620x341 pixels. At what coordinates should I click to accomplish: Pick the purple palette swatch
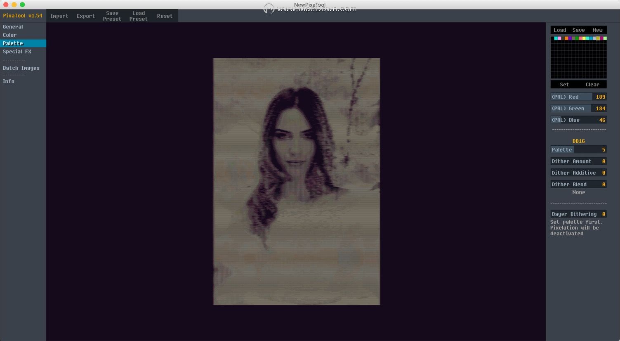coord(570,38)
